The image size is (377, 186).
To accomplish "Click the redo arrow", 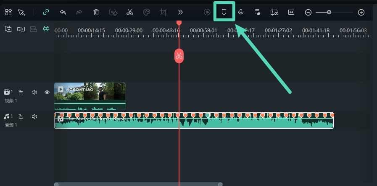I will point(79,12).
